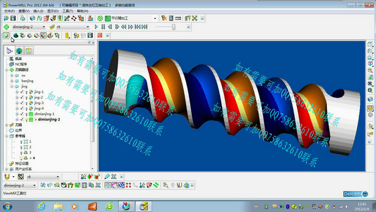The image size is (376, 212).
Task: Click the red exit ViewMill icon
Action: tap(100, 35)
